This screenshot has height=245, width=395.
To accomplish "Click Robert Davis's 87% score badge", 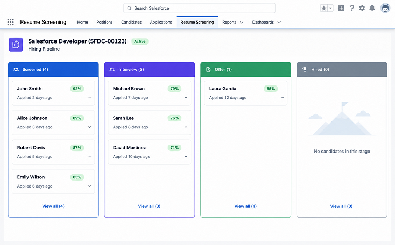I will pyautogui.click(x=77, y=148).
